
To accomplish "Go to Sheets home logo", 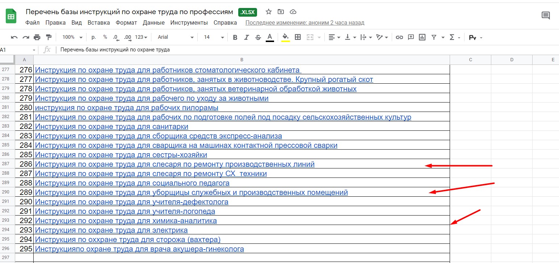I will pos(11,16).
